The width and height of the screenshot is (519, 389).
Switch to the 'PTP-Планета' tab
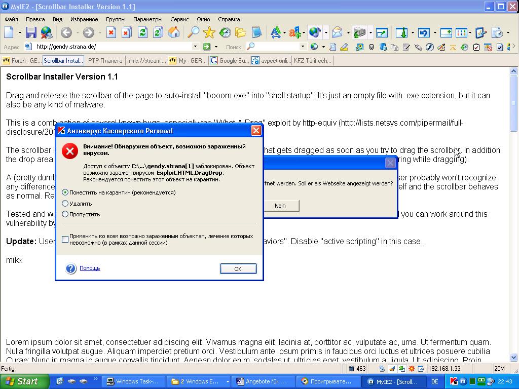(105, 61)
